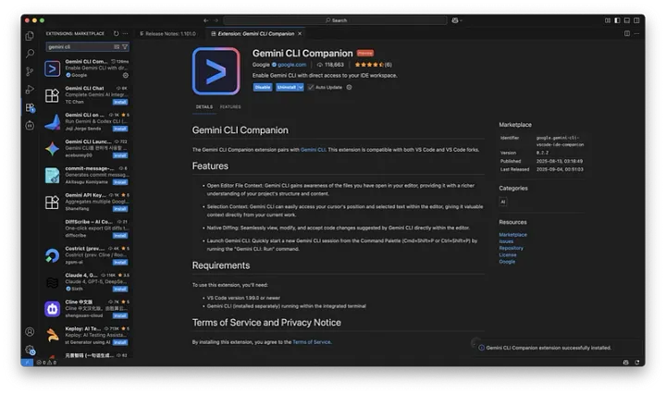Open the Run and Debug view
666x394 pixels.
tap(30, 89)
